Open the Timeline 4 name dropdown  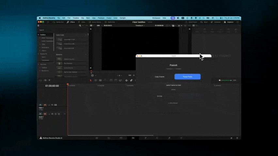[x=140, y=25]
